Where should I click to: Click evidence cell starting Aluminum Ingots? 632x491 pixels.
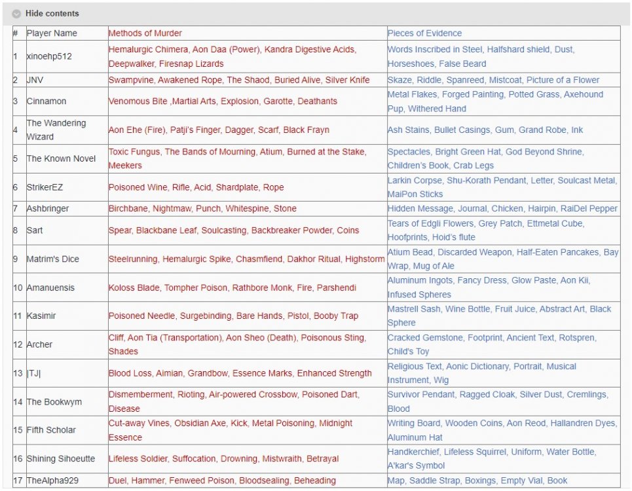coord(504,287)
